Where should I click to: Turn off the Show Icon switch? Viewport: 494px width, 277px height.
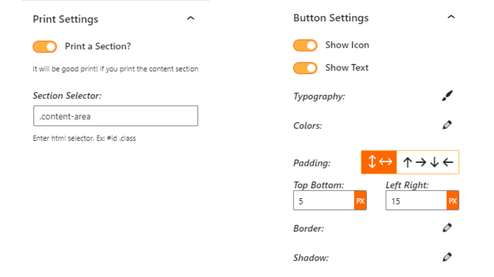pos(305,45)
